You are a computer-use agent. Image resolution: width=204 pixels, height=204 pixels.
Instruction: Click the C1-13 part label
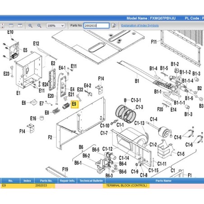click(139, 123)
